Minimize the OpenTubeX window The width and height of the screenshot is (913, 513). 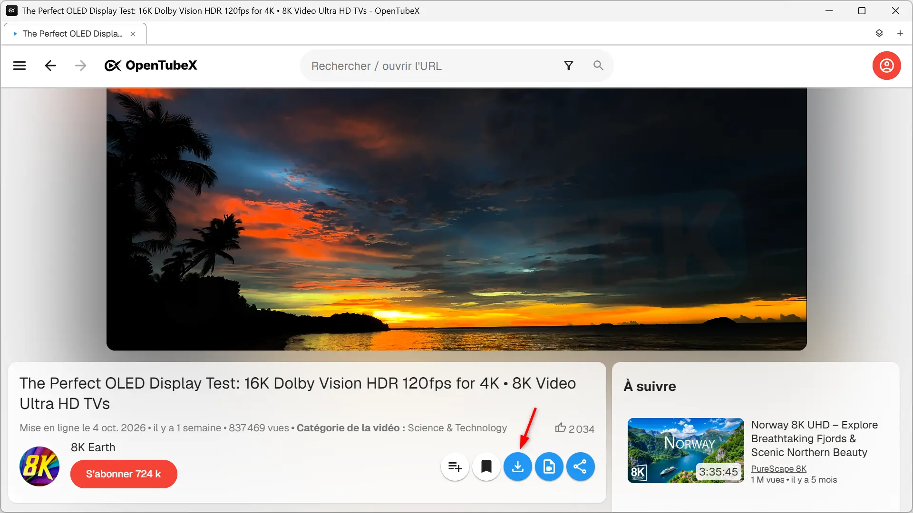[x=829, y=10]
